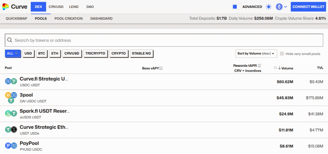This screenshot has height=154, width=328.
Task: Filter pools by STABLE NG
Action: click(x=141, y=53)
